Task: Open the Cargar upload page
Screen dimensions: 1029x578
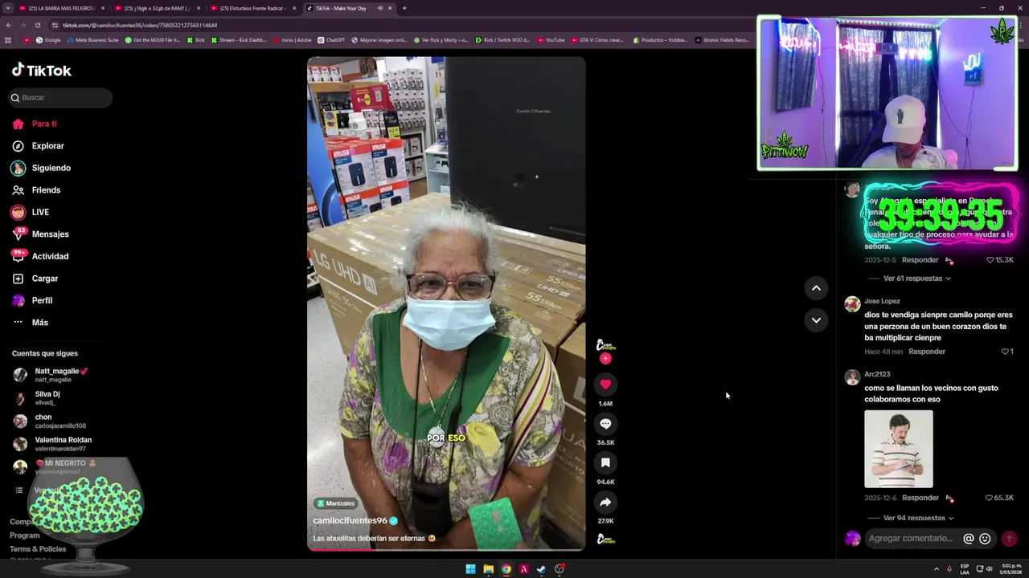Action: (35, 279)
